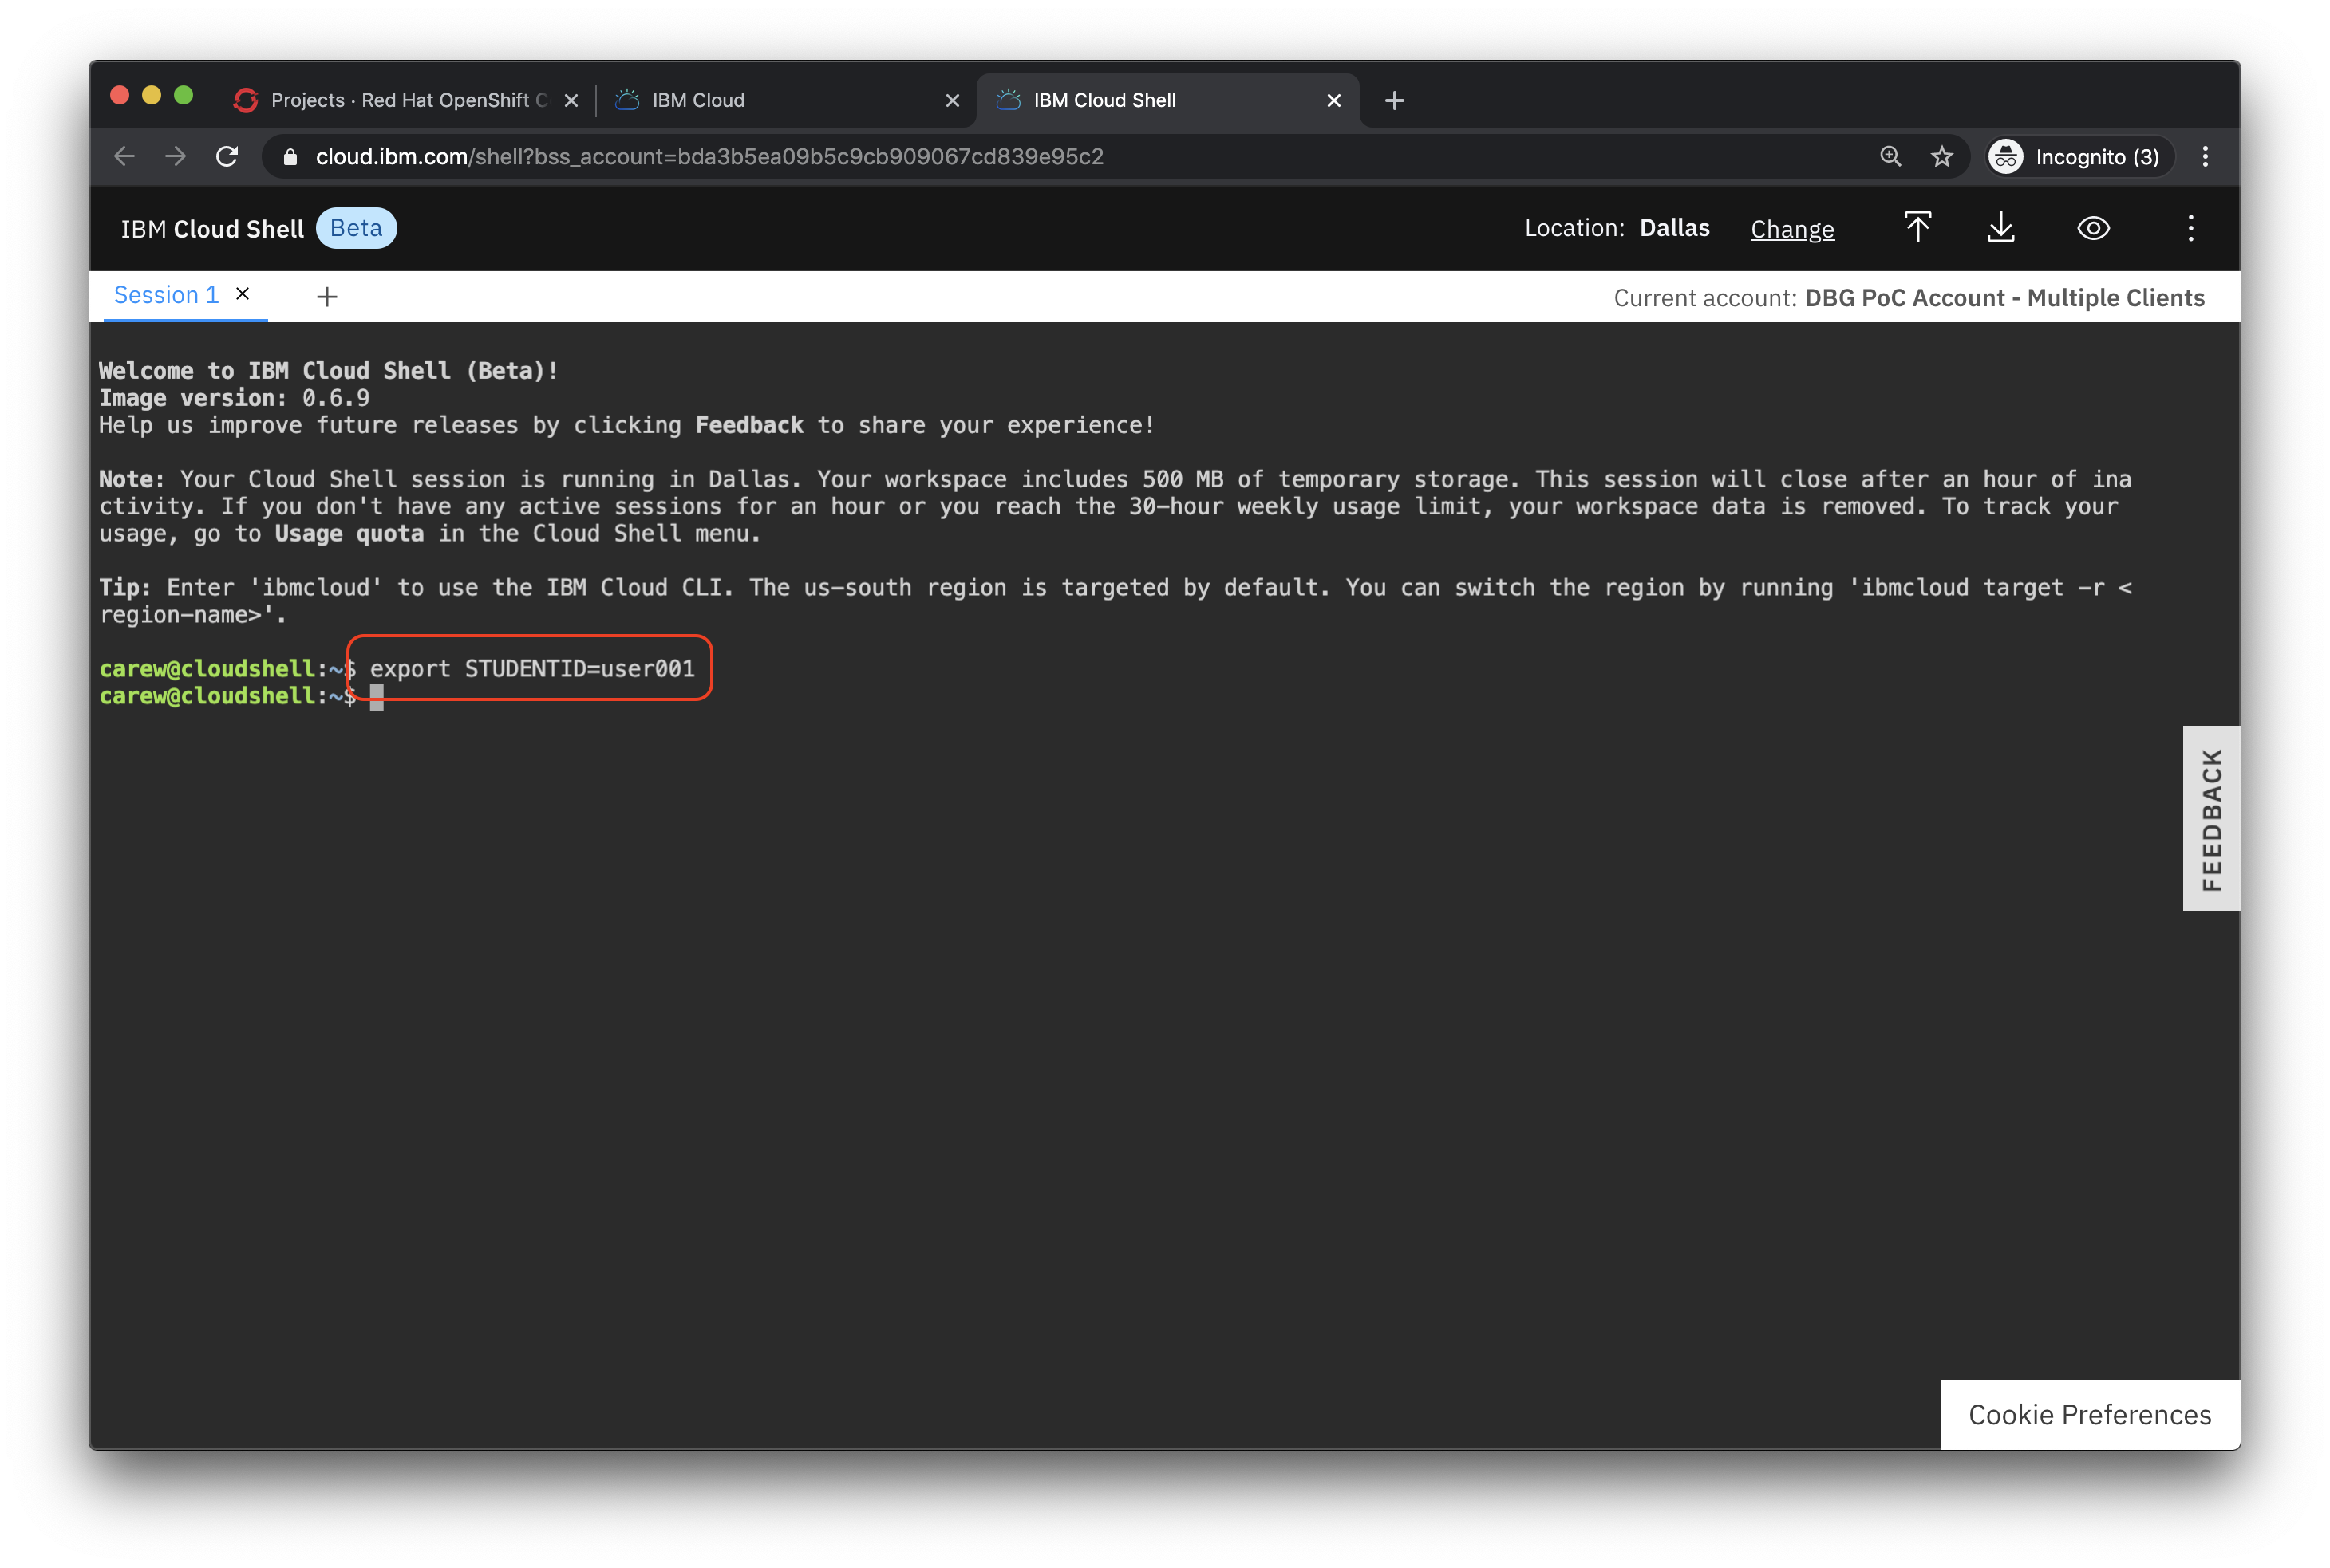Viewport: 2330px width, 1568px height.
Task: Select the Session 1 tab
Action: (x=166, y=295)
